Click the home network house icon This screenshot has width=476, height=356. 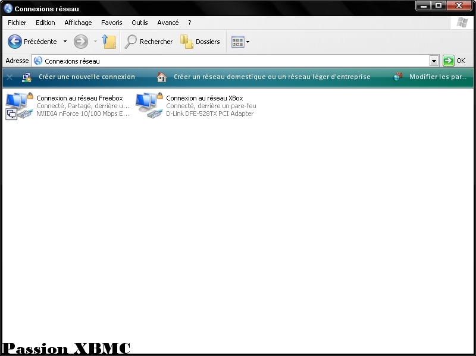[162, 77]
